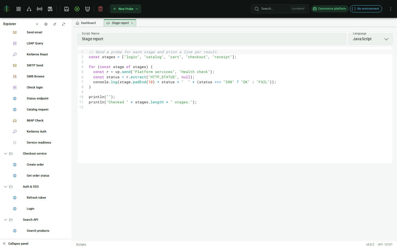Viewport: 397px width, 248px height.
Task: Click the Explorer panel title
Action: point(10,24)
